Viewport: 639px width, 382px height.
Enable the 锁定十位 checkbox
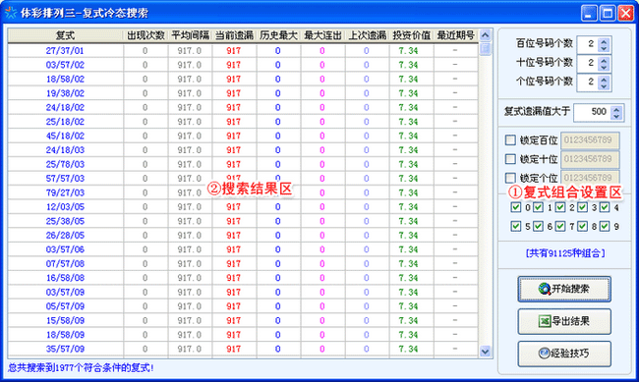point(510,159)
